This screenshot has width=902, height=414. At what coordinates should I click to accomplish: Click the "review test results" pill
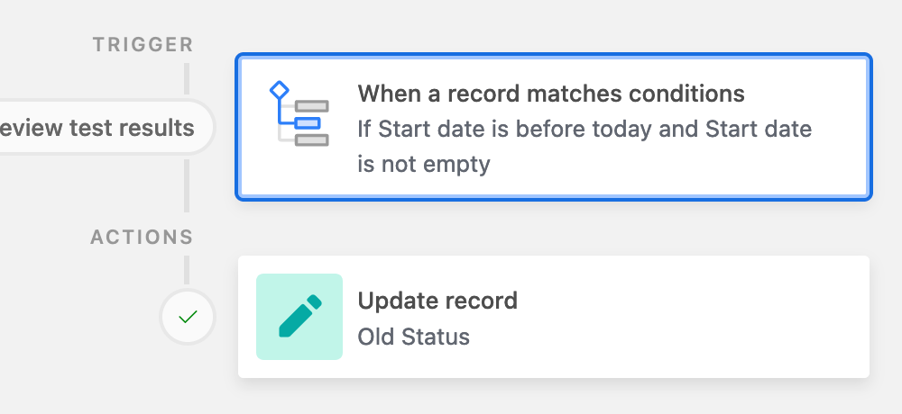point(99,128)
